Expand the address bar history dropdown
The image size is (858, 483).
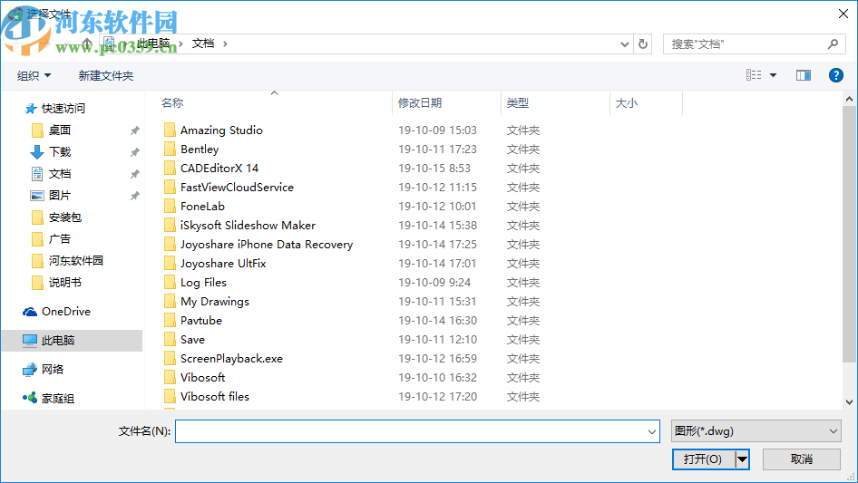click(624, 44)
